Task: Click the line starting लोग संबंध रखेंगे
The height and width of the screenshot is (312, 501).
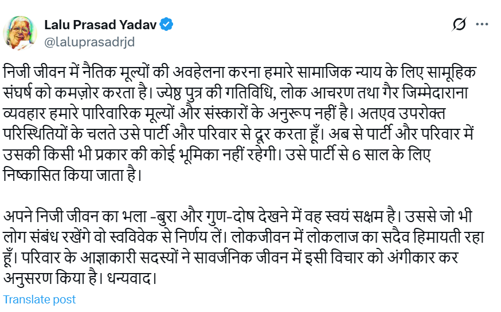Action: pyautogui.click(x=244, y=238)
